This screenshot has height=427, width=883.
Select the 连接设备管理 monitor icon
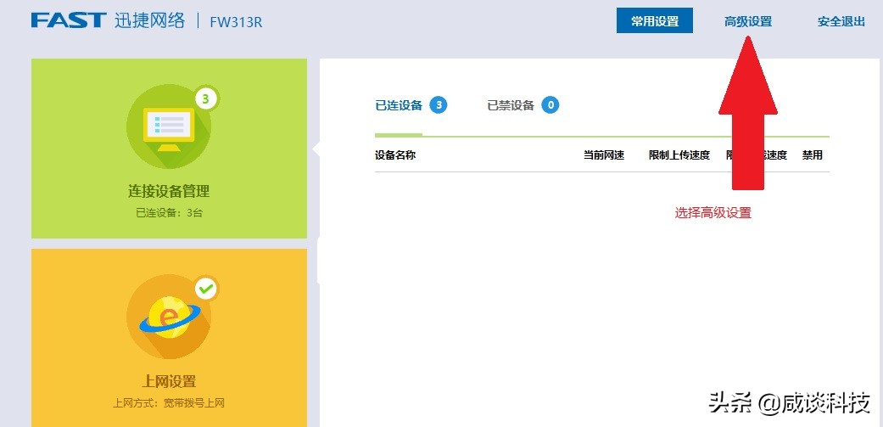click(x=169, y=126)
